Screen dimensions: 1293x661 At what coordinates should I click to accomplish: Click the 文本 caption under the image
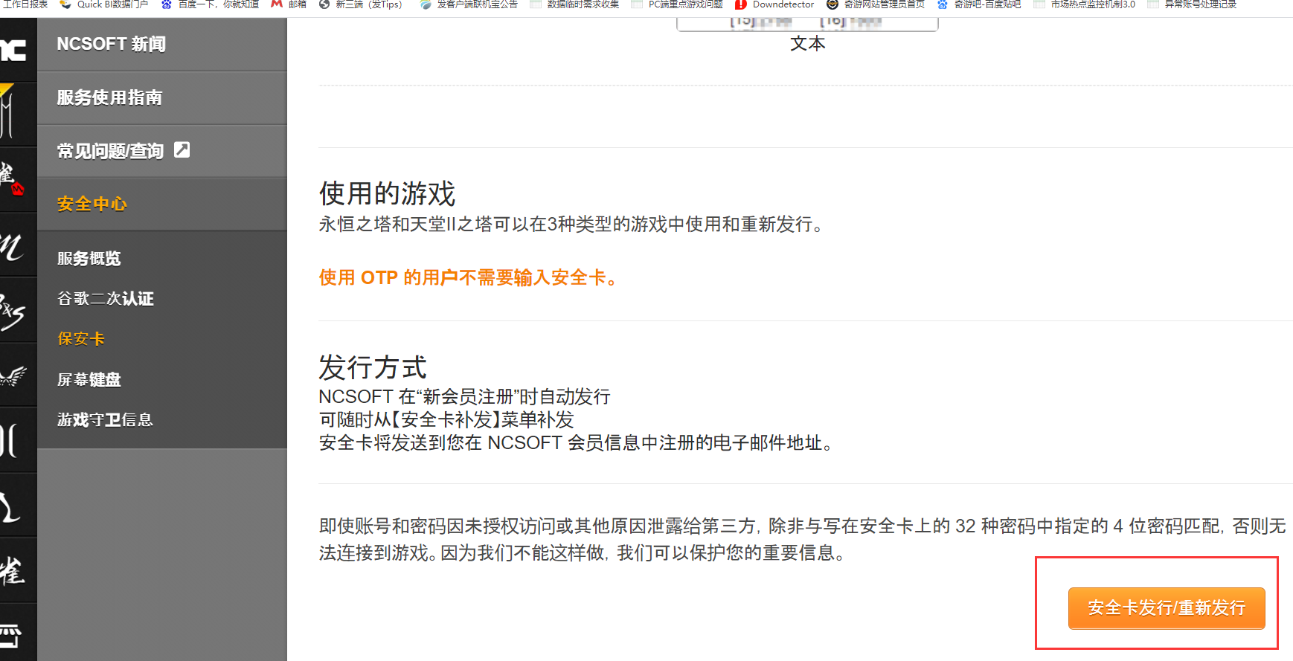click(x=808, y=44)
